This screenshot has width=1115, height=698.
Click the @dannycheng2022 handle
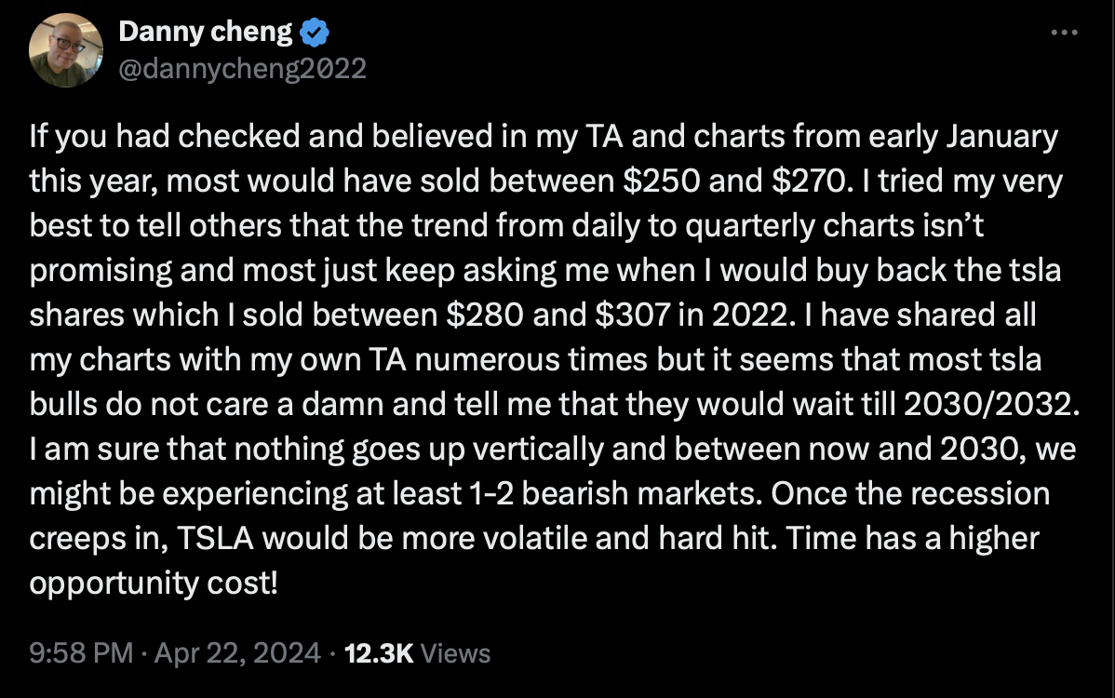[242, 68]
